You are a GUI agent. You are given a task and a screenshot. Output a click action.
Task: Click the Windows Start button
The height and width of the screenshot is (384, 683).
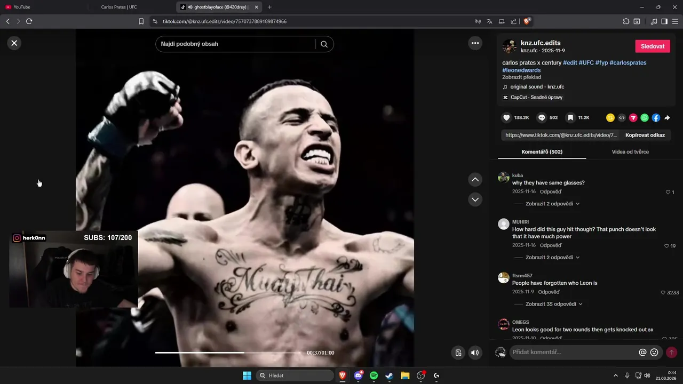click(247, 375)
